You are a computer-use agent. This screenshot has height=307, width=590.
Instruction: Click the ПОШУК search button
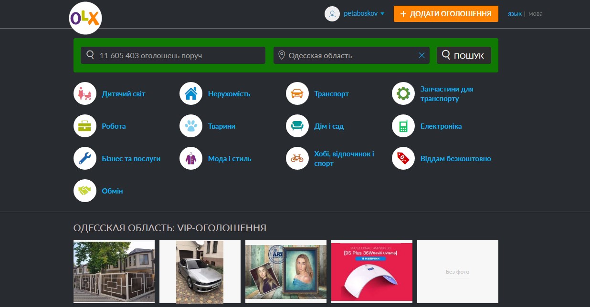click(464, 55)
